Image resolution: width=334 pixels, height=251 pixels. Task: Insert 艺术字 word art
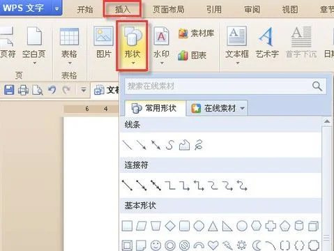pyautogui.click(x=267, y=43)
